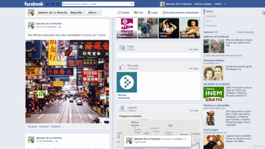This screenshot has height=149, width=265.
Task: Open the Solteras en Facebook ad title
Action: (216, 36)
